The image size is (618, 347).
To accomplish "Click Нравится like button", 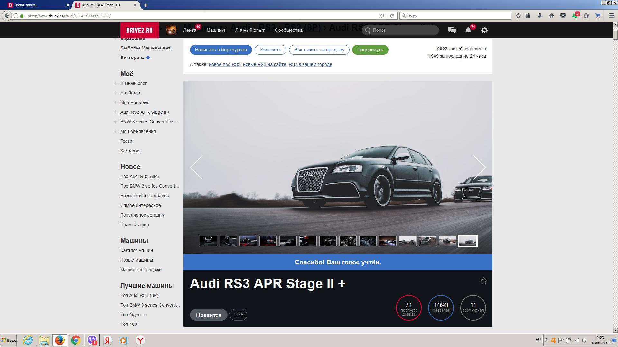I will [x=209, y=315].
